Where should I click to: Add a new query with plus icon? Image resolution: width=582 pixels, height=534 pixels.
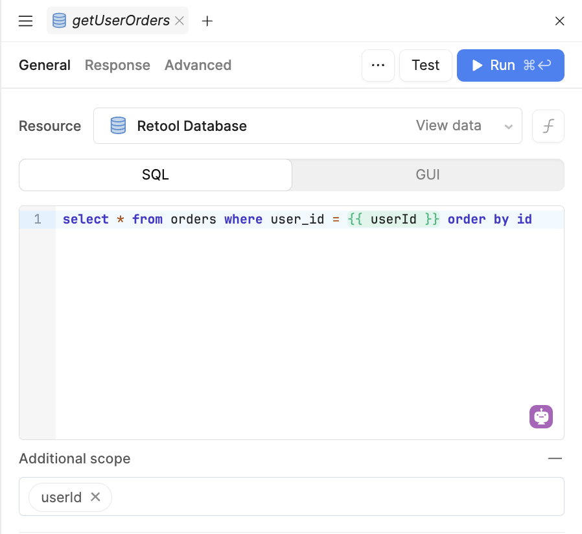(207, 21)
